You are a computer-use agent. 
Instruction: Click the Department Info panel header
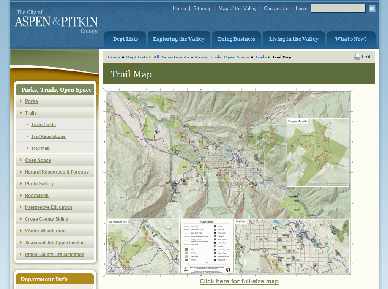coord(55,279)
